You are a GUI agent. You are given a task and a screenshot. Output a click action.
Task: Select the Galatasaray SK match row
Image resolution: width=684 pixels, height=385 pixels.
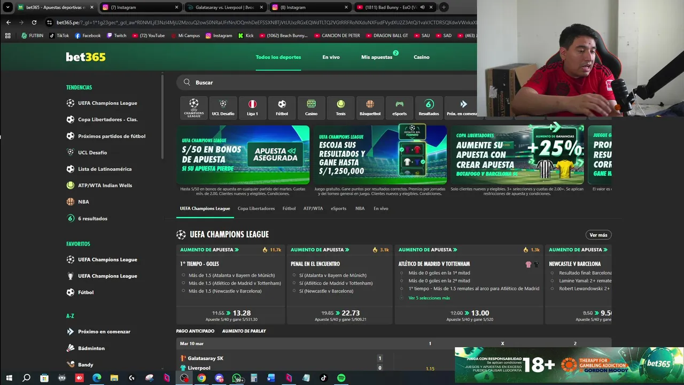tap(283, 358)
